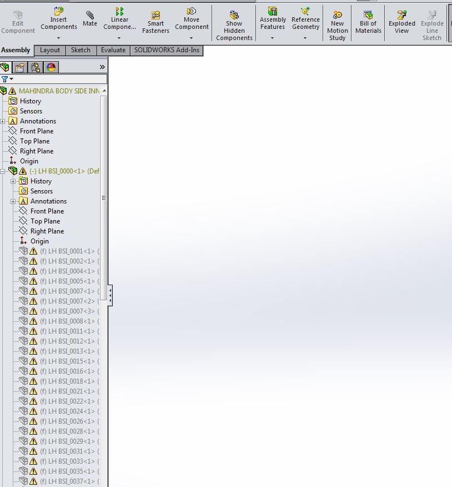Select the Mate tool
Screen dimensions: 452x487
[89, 19]
